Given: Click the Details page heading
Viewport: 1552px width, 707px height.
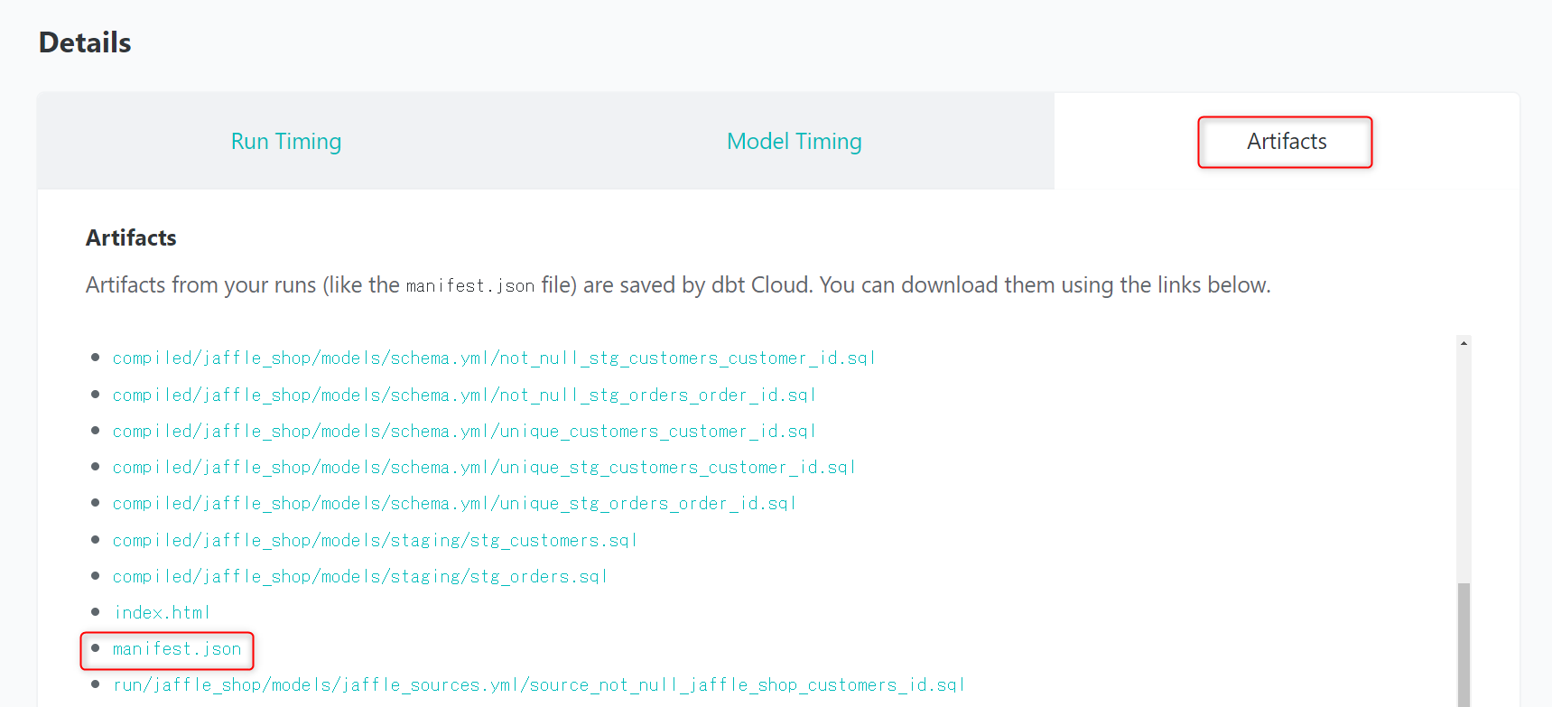Looking at the screenshot, I should [85, 42].
